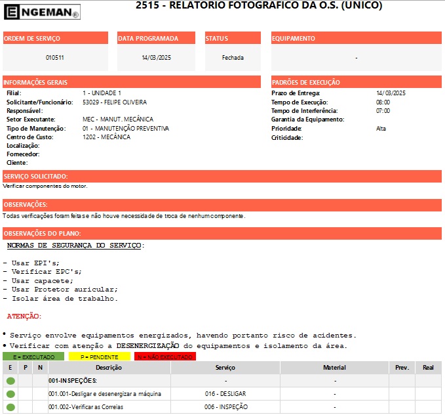Select the yellow P = PENDENTE legend box

(99, 357)
